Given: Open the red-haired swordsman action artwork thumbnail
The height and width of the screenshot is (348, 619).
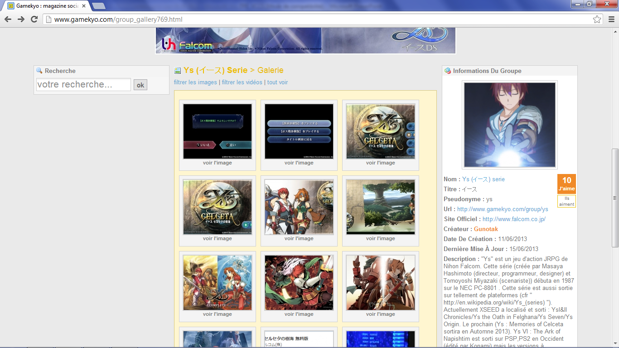Looking at the screenshot, I should tap(299, 283).
